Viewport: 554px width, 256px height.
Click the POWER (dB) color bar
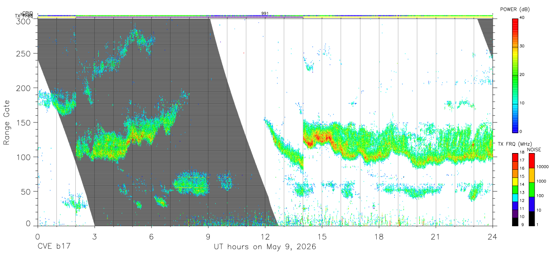[515, 75]
